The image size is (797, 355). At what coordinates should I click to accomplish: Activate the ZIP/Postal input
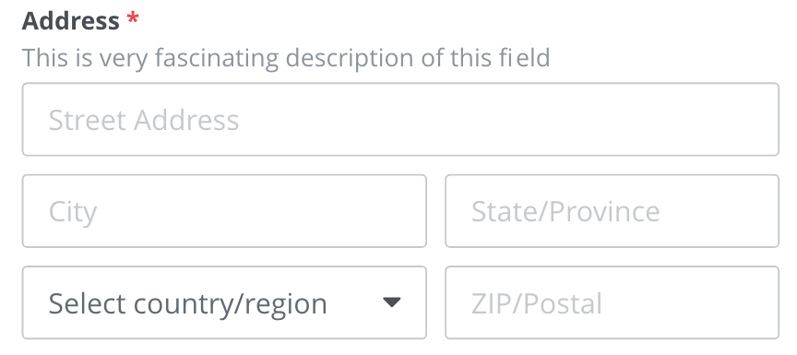click(x=612, y=302)
